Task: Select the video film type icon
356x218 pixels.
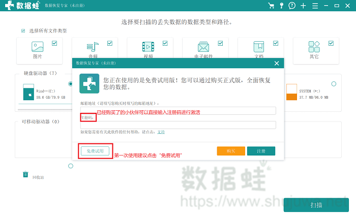Action: point(148,47)
